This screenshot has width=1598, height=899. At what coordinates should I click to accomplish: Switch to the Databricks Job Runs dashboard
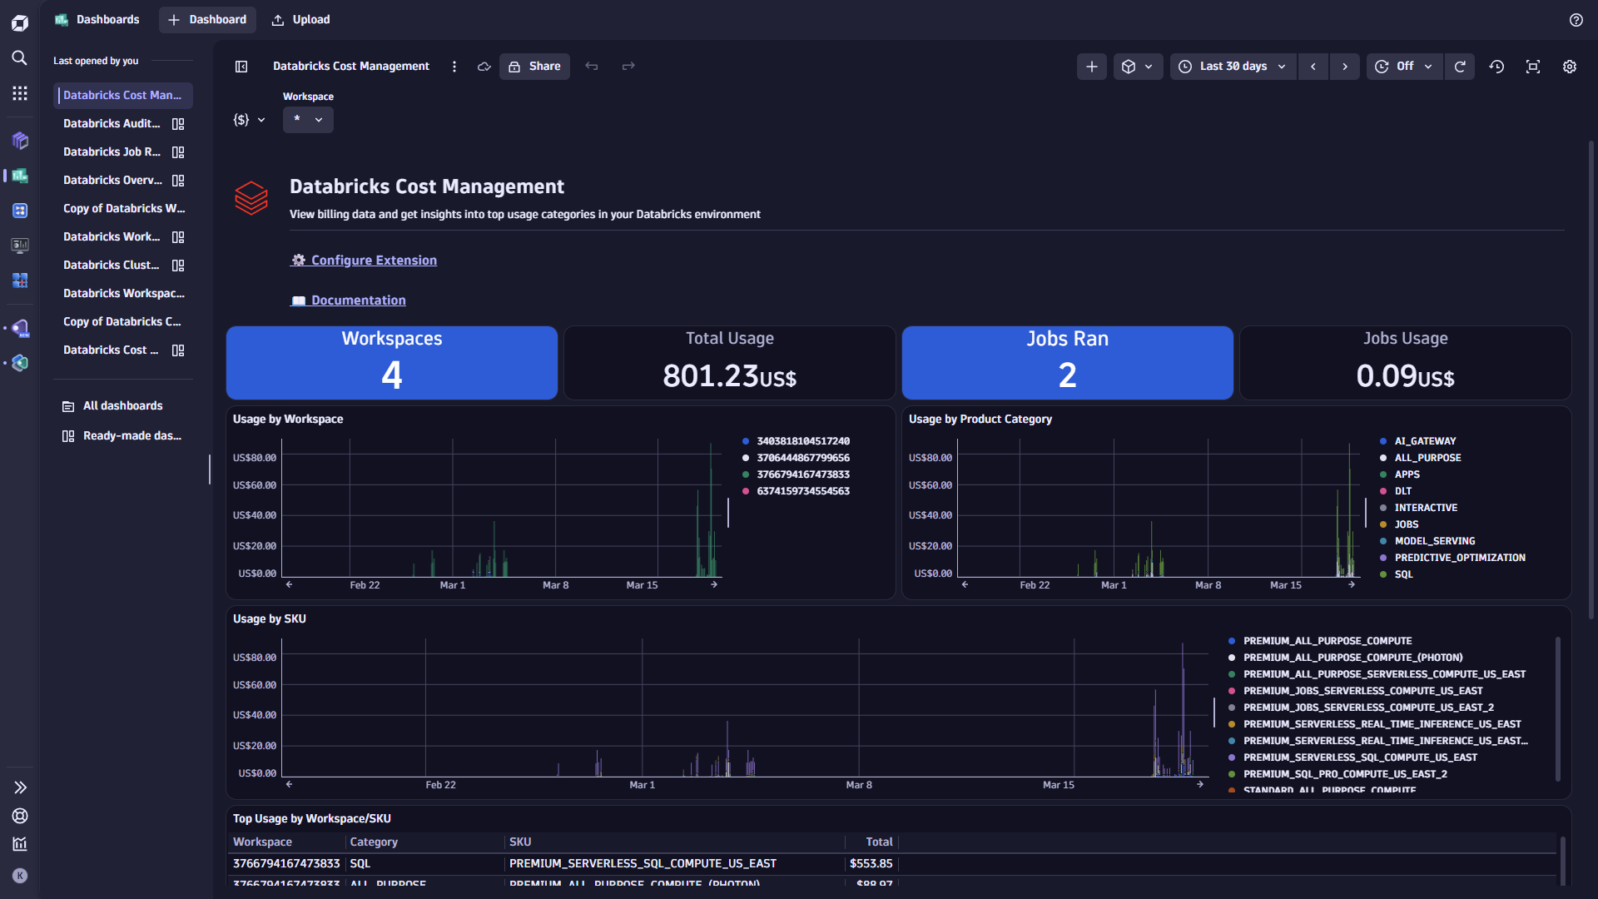112,151
